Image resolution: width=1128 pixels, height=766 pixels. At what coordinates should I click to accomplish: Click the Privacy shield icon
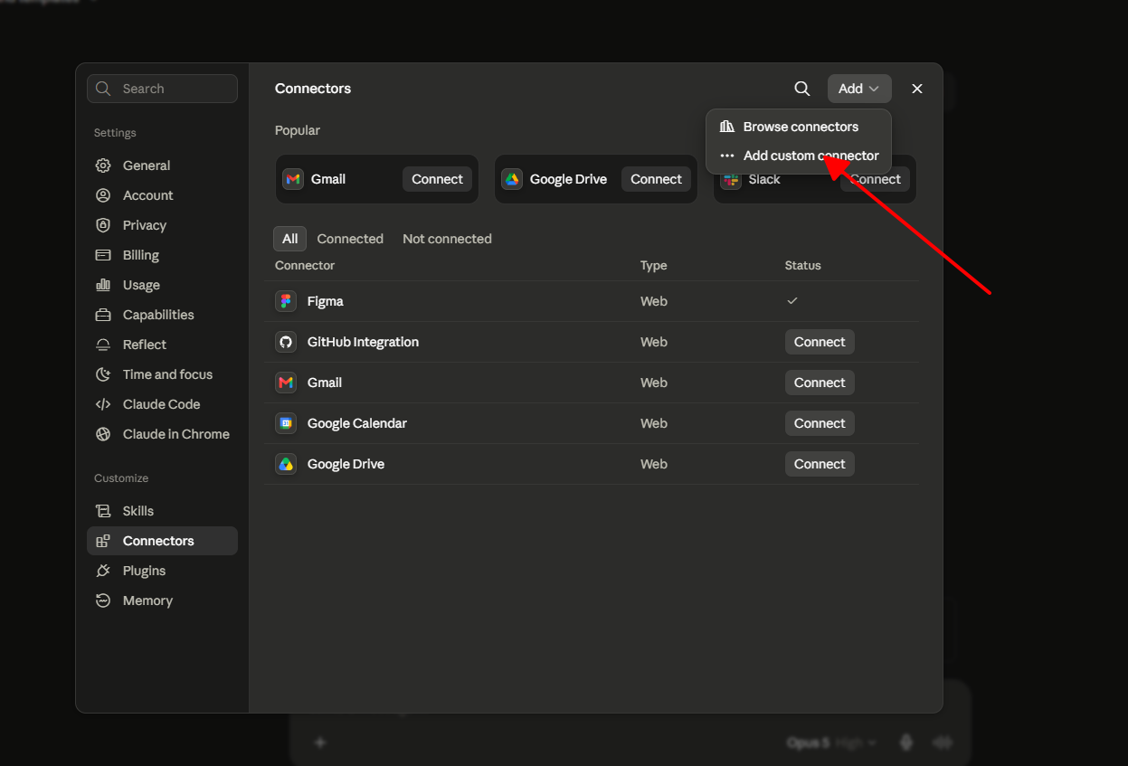pos(103,225)
